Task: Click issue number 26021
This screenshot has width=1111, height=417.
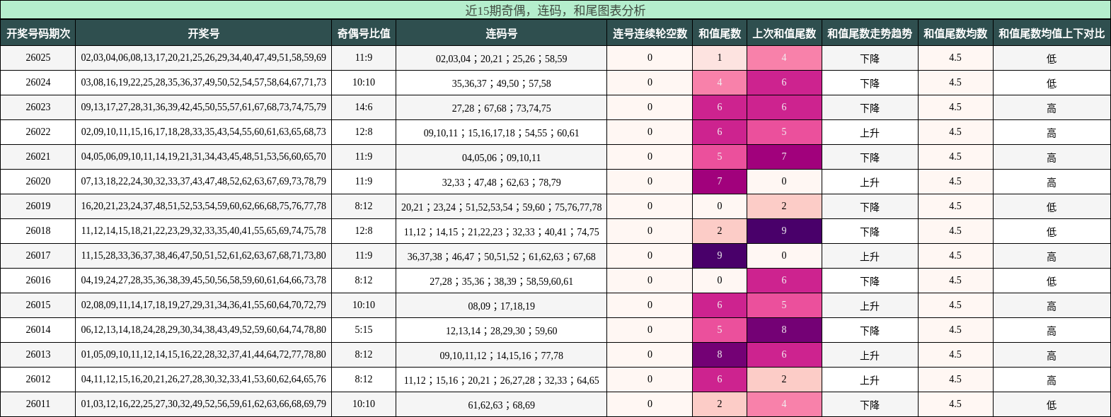Action: pos(38,157)
